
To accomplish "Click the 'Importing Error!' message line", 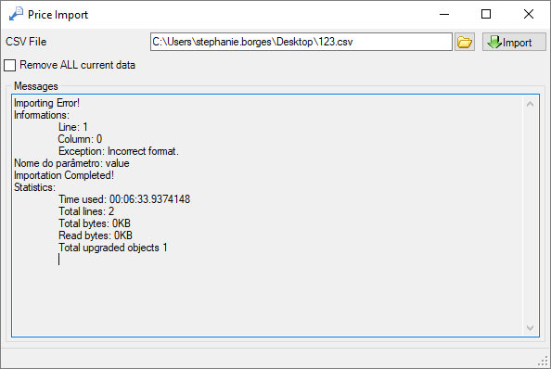I will [46, 103].
